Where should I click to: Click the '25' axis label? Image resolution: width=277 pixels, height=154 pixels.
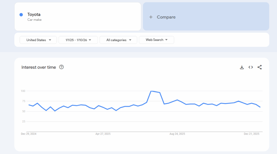coord(24,122)
